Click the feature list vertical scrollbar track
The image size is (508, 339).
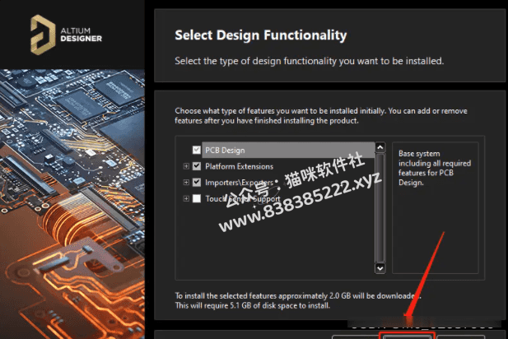380,208
